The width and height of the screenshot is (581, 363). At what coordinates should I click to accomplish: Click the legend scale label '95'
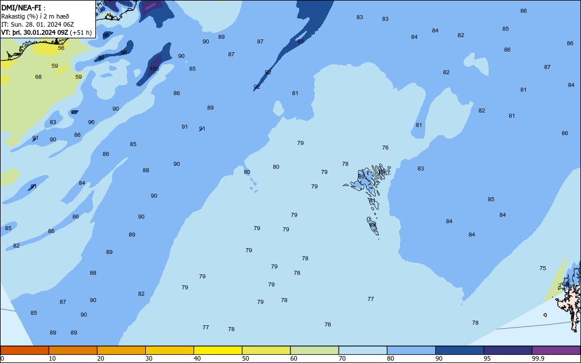click(487, 358)
